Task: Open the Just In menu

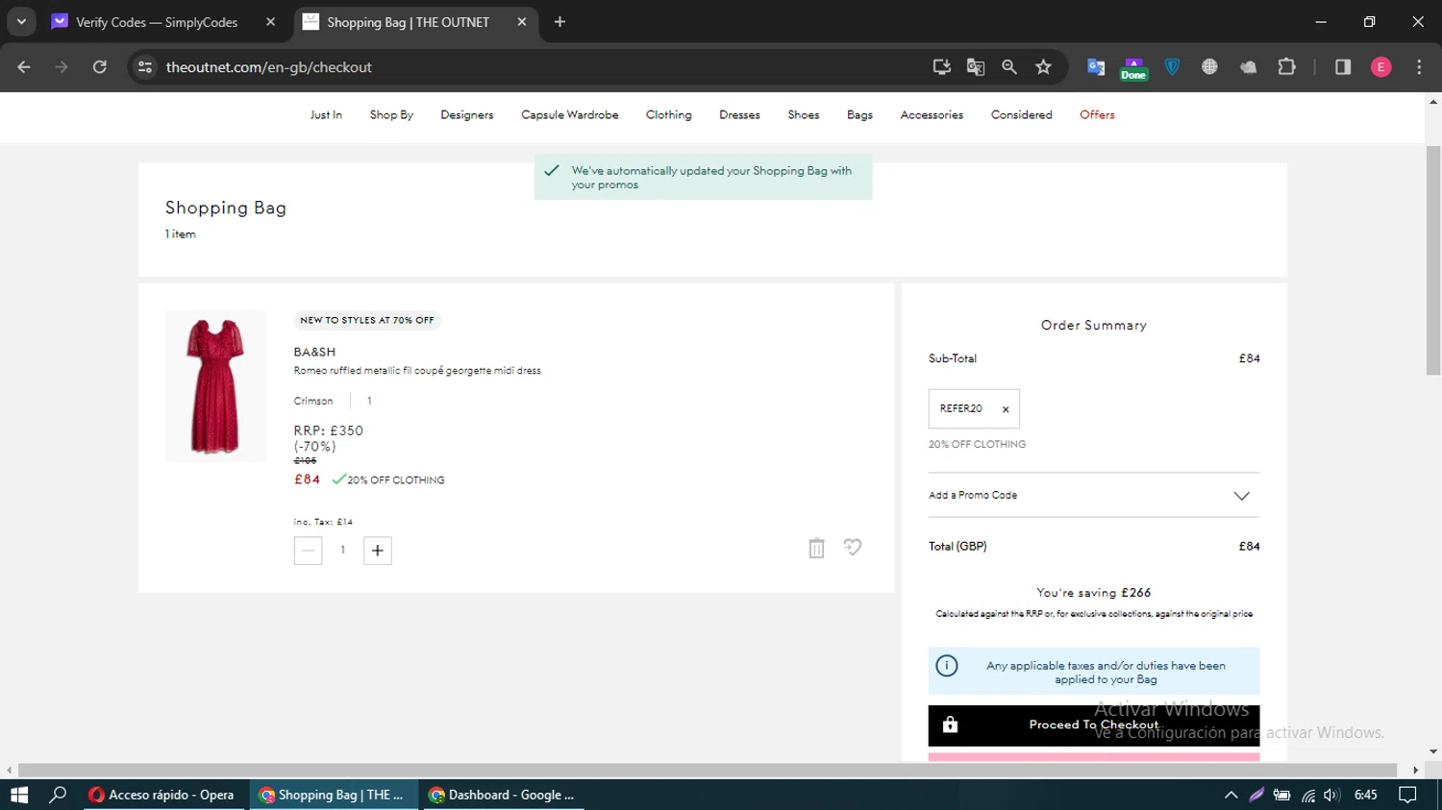Action: (x=326, y=115)
